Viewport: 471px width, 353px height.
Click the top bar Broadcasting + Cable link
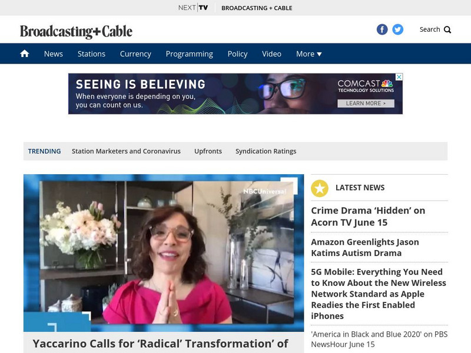pyautogui.click(x=257, y=8)
